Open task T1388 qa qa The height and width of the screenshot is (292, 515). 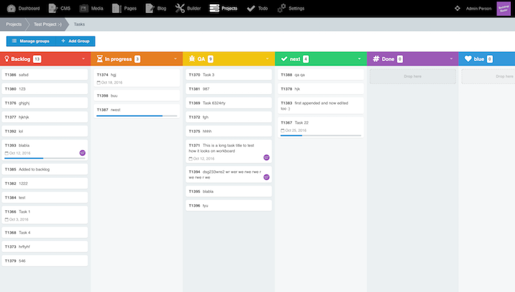pyautogui.click(x=321, y=75)
